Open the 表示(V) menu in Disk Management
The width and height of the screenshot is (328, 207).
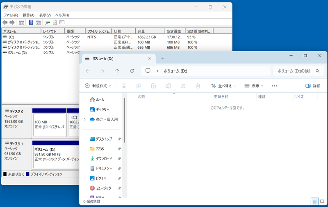[x=45, y=15]
